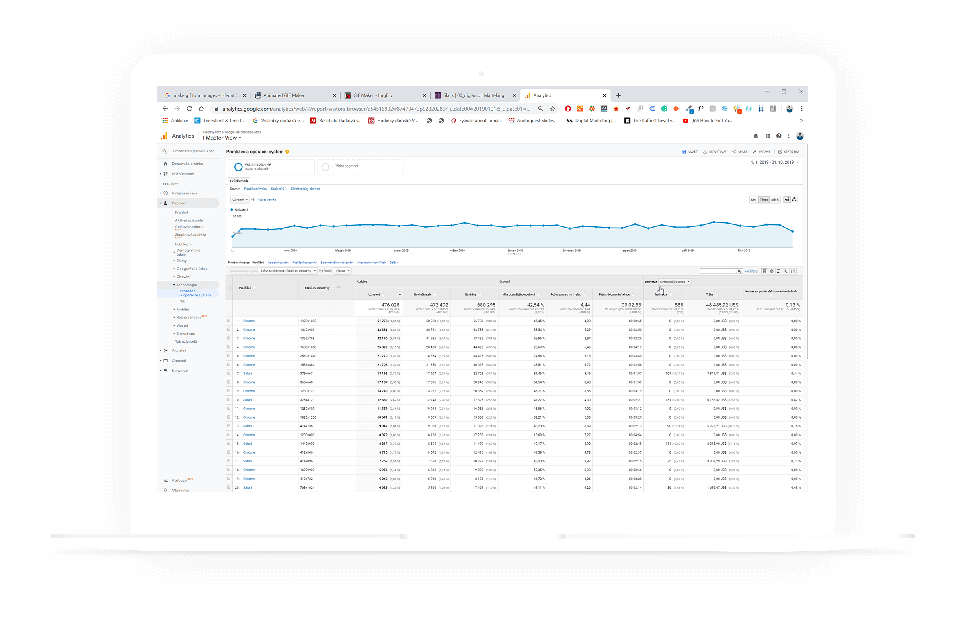
Task: Tick the checkbox for row 2 Chrome 1440x900
Action: point(229,329)
